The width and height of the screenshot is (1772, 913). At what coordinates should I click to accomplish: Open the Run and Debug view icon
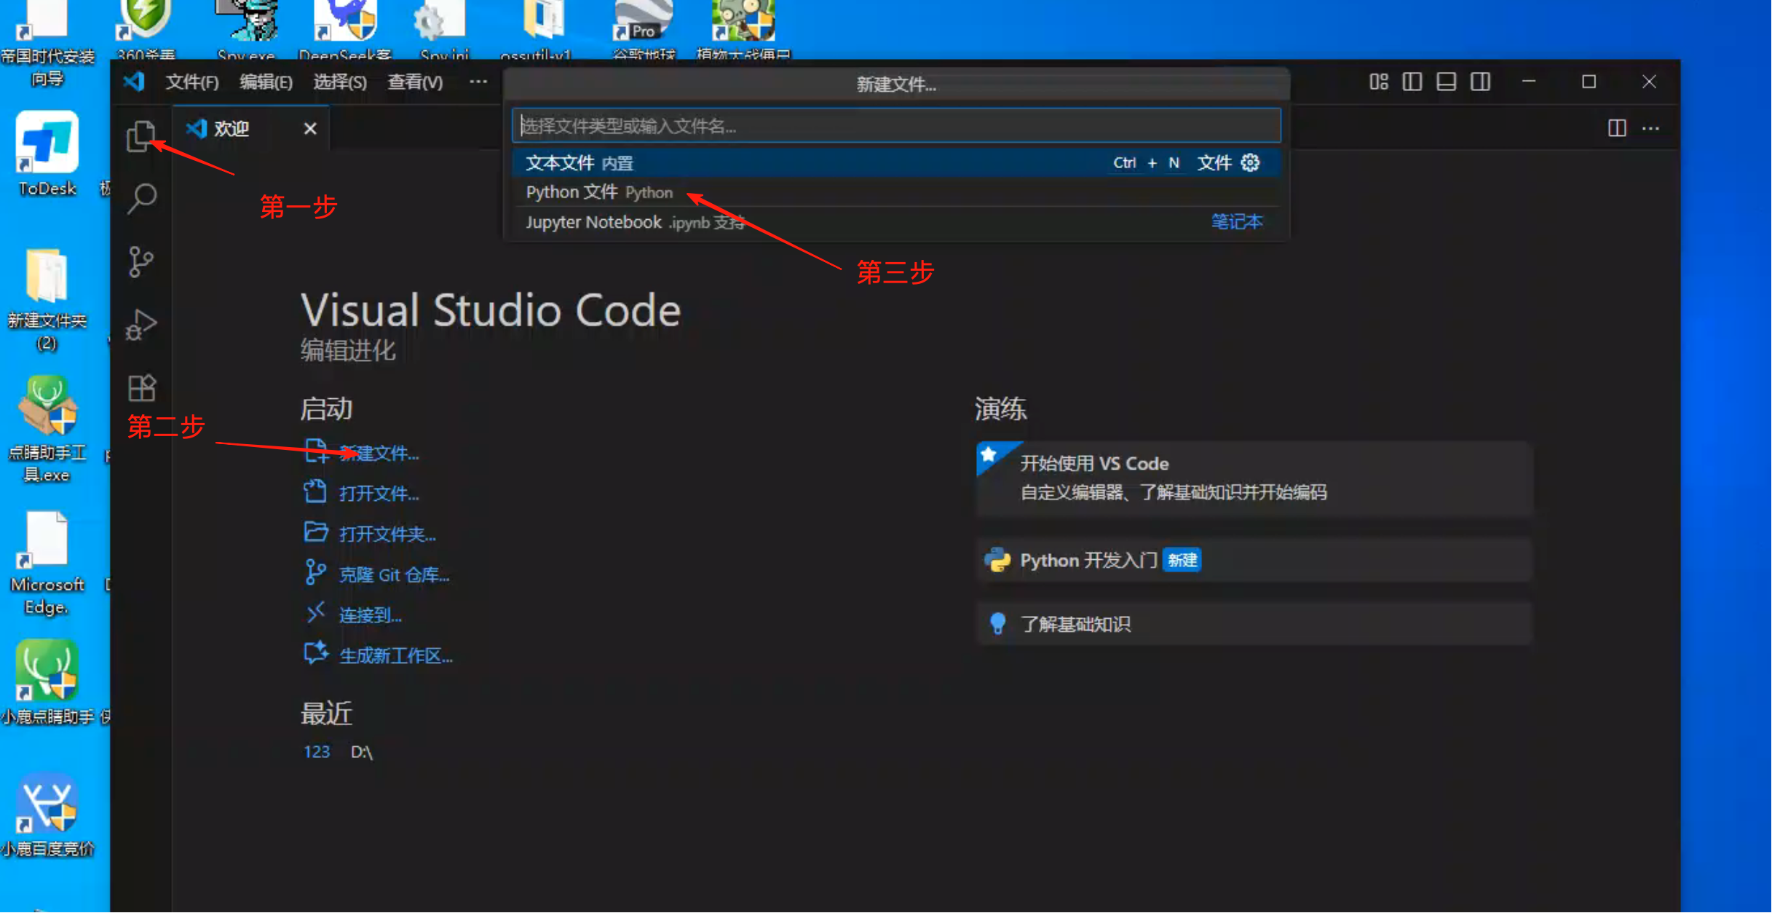pos(141,325)
